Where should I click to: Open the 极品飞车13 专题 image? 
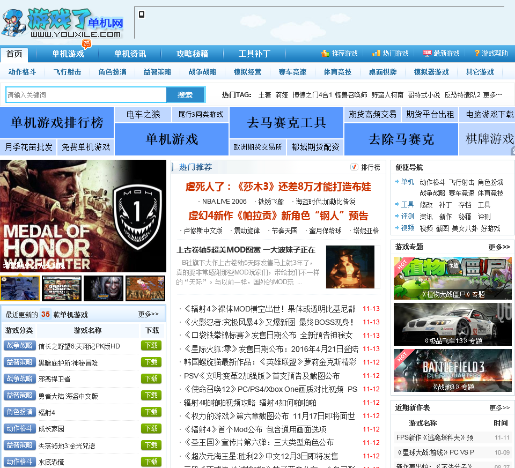click(453, 324)
